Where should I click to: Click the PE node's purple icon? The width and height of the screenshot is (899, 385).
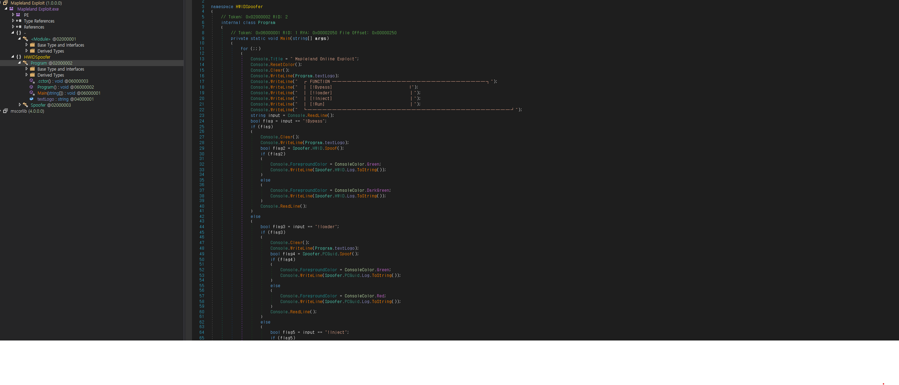(x=18, y=15)
